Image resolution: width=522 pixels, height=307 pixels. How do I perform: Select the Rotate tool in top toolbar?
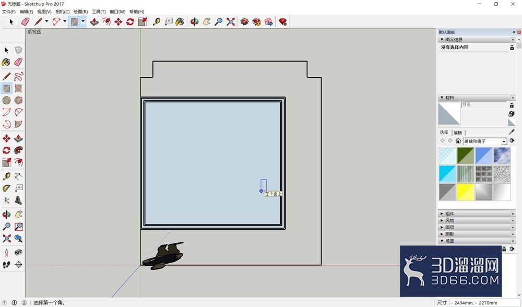tap(130, 22)
